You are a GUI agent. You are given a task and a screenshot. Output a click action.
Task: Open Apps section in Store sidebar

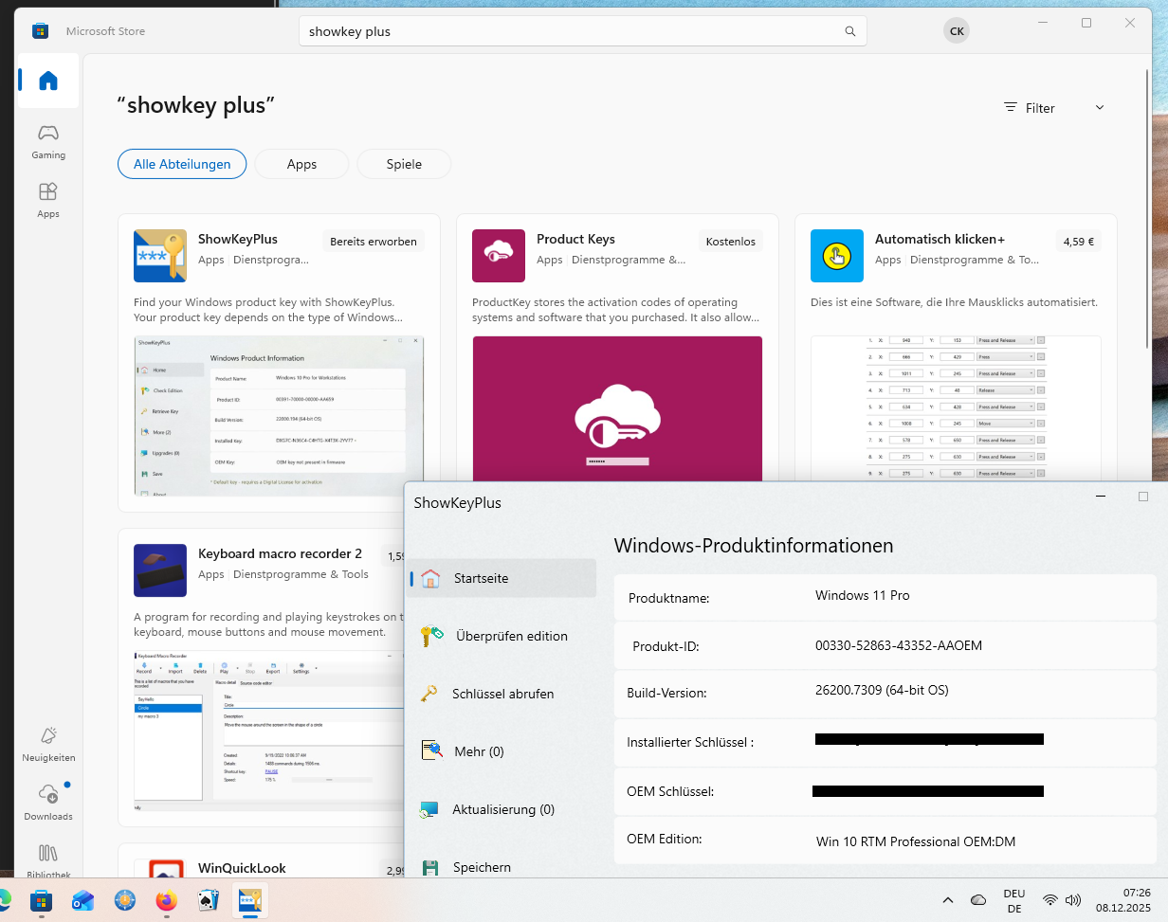click(48, 199)
